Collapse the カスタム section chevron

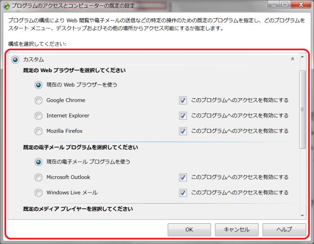pyautogui.click(x=292, y=59)
